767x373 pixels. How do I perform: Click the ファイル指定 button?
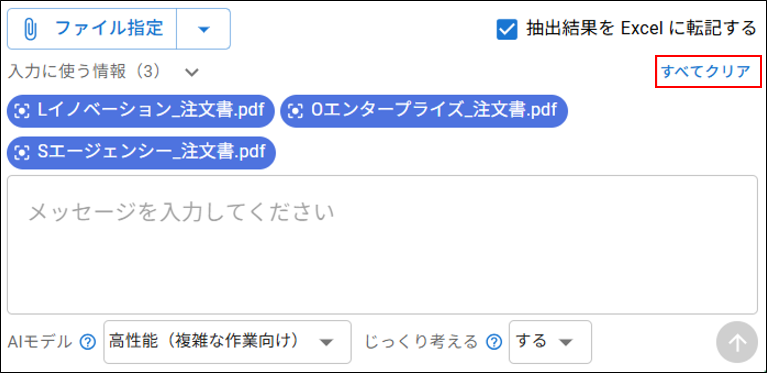tap(92, 29)
